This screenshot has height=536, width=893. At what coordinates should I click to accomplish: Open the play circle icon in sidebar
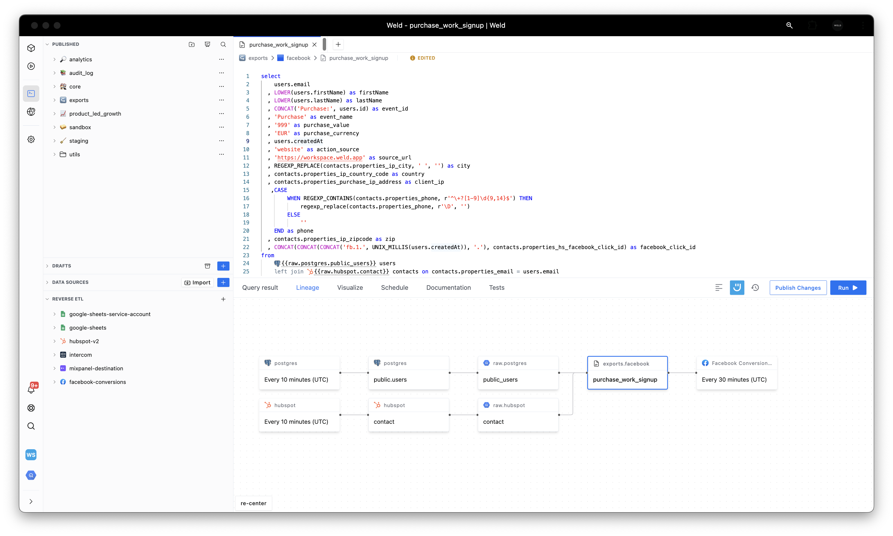pyautogui.click(x=31, y=66)
